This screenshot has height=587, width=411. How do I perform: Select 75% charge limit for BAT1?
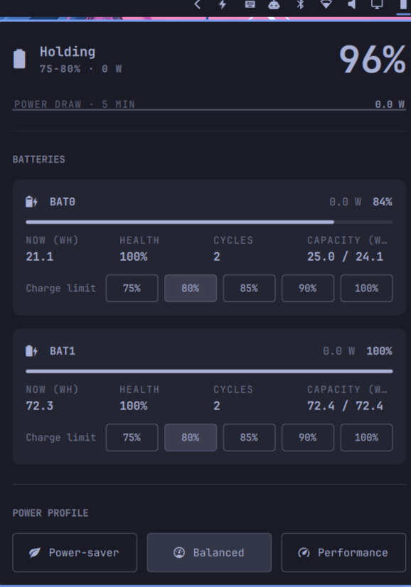click(132, 437)
